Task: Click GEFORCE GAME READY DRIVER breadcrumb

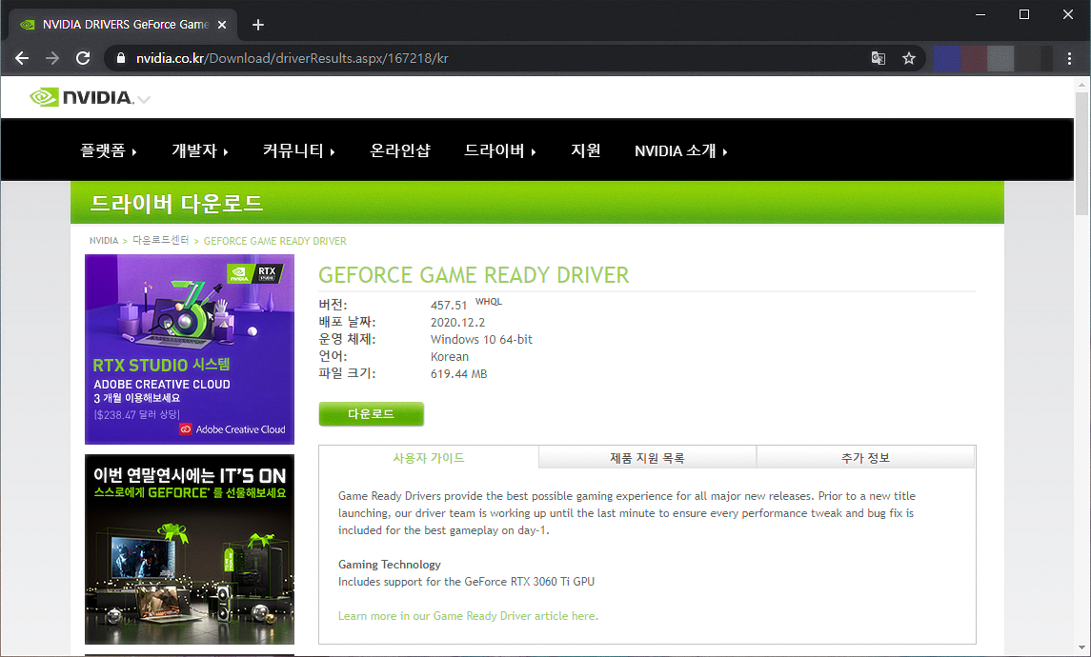Action: coord(274,241)
